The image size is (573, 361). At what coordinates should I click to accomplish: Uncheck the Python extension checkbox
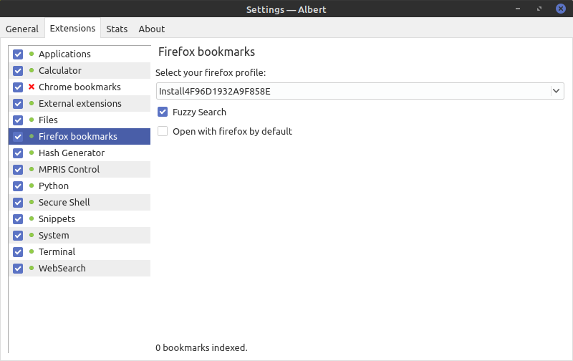[18, 186]
